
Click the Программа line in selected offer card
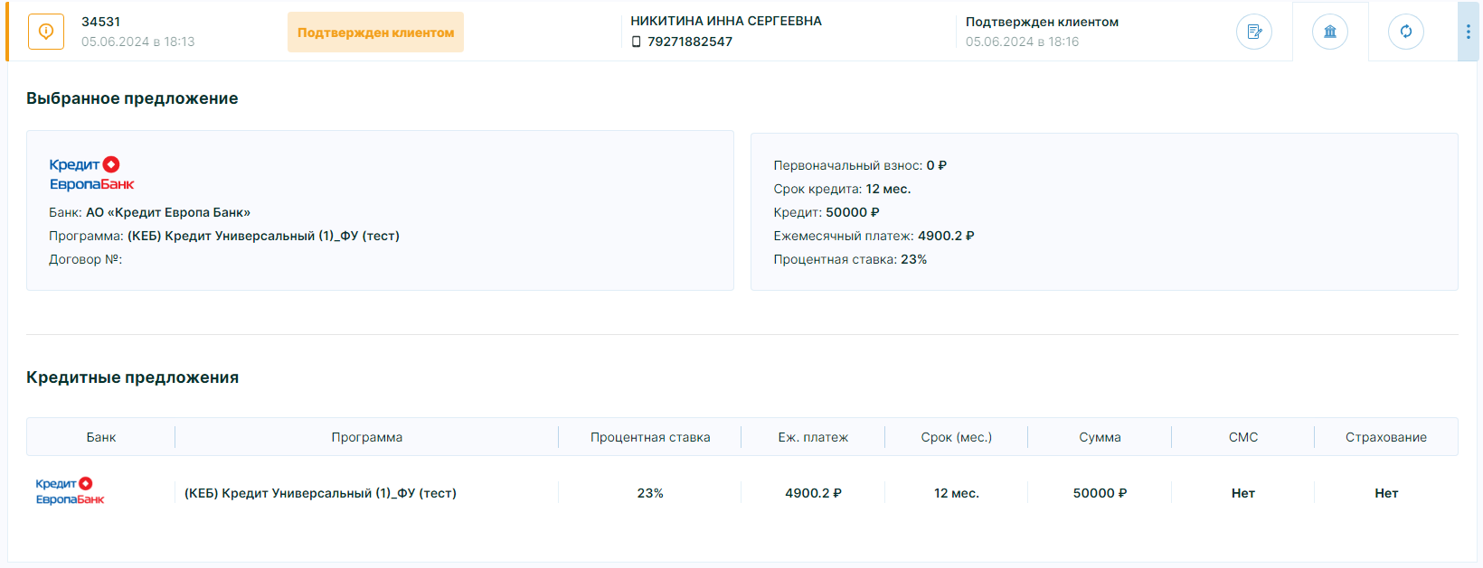click(224, 236)
